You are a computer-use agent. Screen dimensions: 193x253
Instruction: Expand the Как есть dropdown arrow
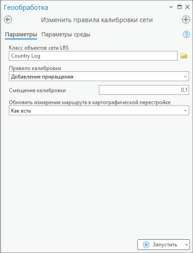pyautogui.click(x=185, y=110)
